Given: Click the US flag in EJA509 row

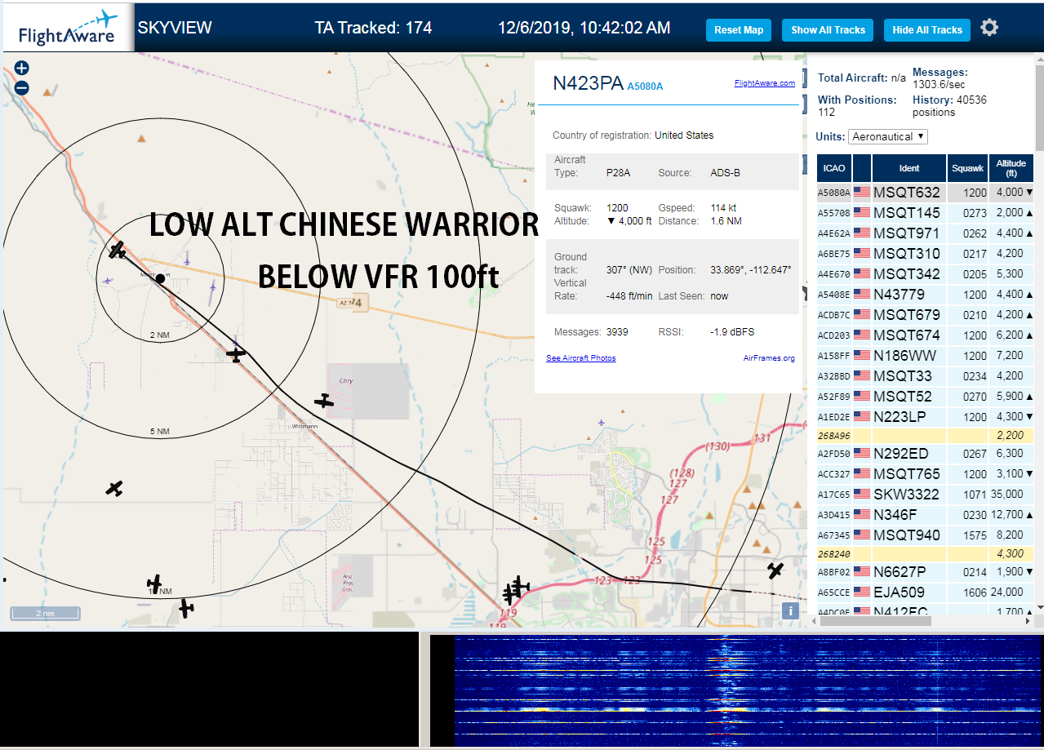Looking at the screenshot, I should pyautogui.click(x=862, y=592).
